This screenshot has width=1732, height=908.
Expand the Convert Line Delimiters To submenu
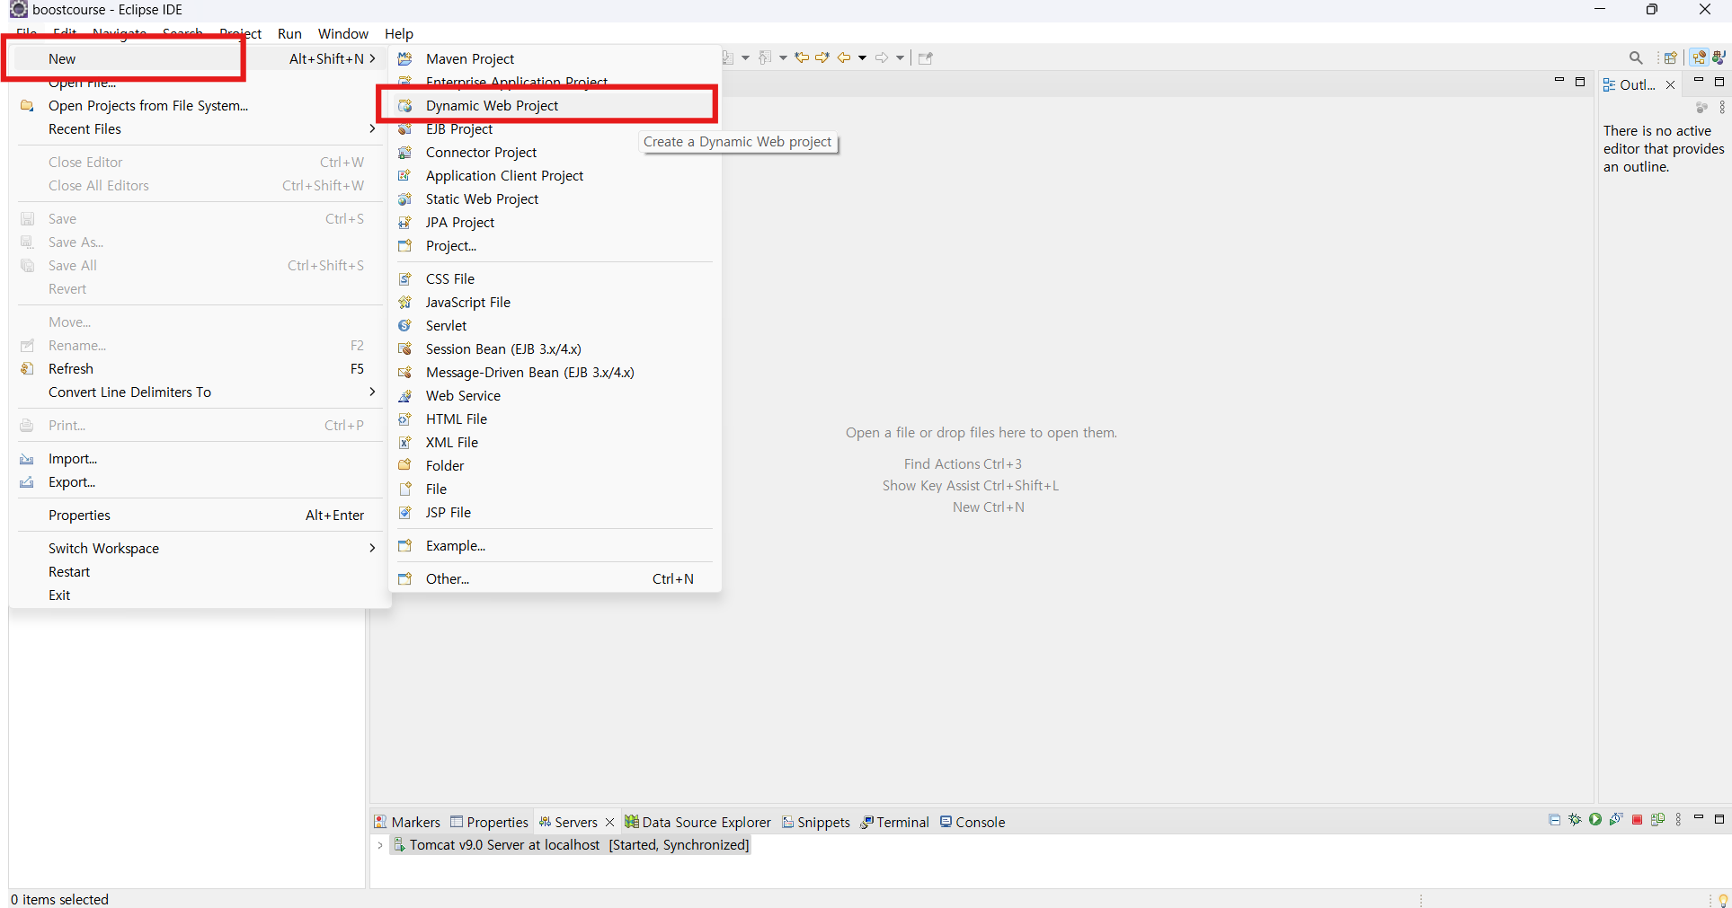(x=372, y=392)
